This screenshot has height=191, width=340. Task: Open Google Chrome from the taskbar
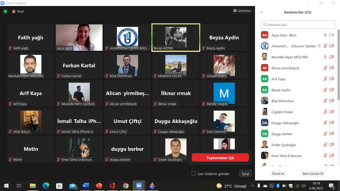pyautogui.click(x=126, y=186)
